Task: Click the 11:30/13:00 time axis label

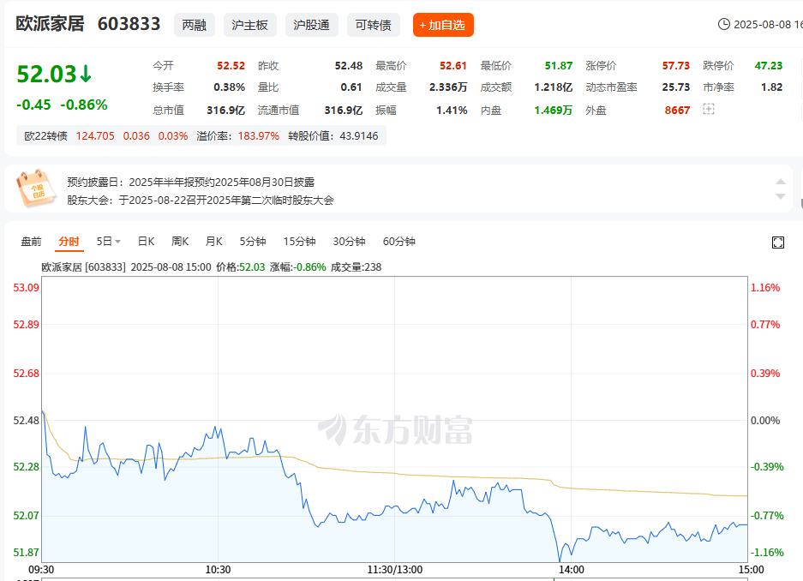Action: click(395, 570)
